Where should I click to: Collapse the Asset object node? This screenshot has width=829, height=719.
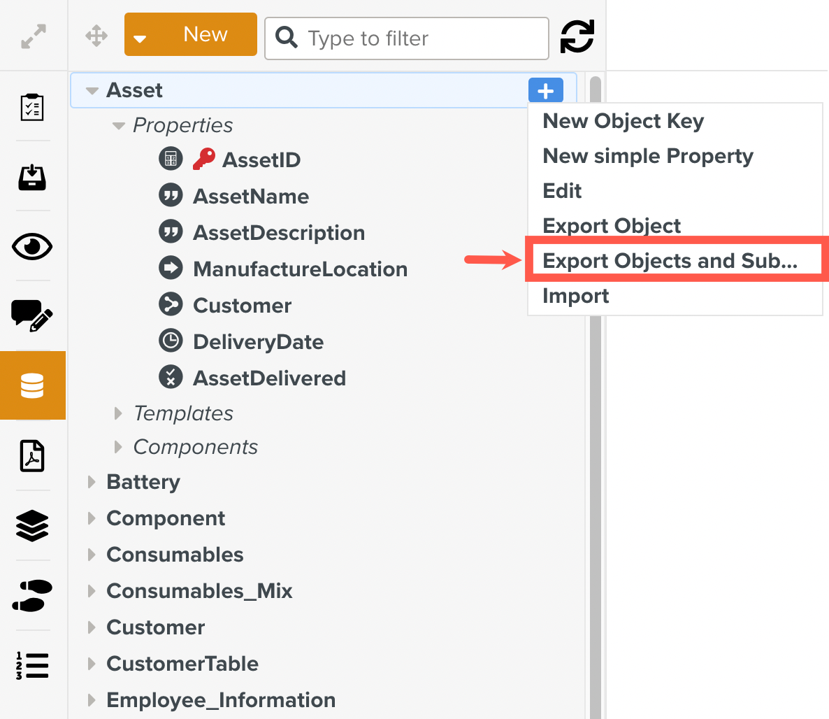tap(92, 91)
